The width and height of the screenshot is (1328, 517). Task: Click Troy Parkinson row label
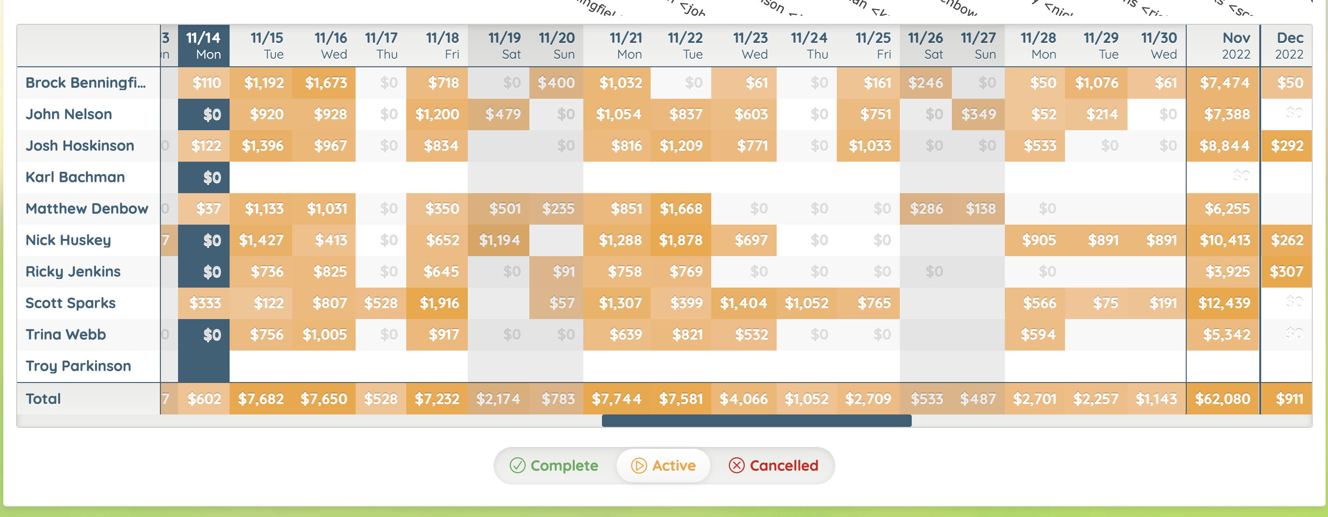click(78, 366)
